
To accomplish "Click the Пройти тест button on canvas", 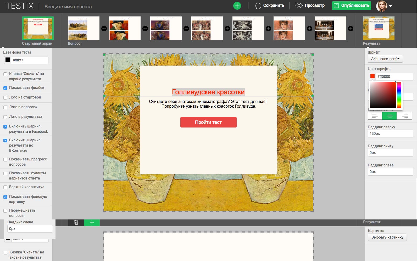I will (208, 122).
